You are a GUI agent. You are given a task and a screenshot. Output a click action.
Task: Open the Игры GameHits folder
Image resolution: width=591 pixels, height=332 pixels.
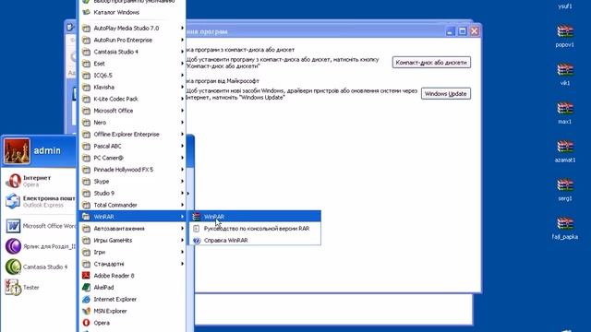point(133,240)
